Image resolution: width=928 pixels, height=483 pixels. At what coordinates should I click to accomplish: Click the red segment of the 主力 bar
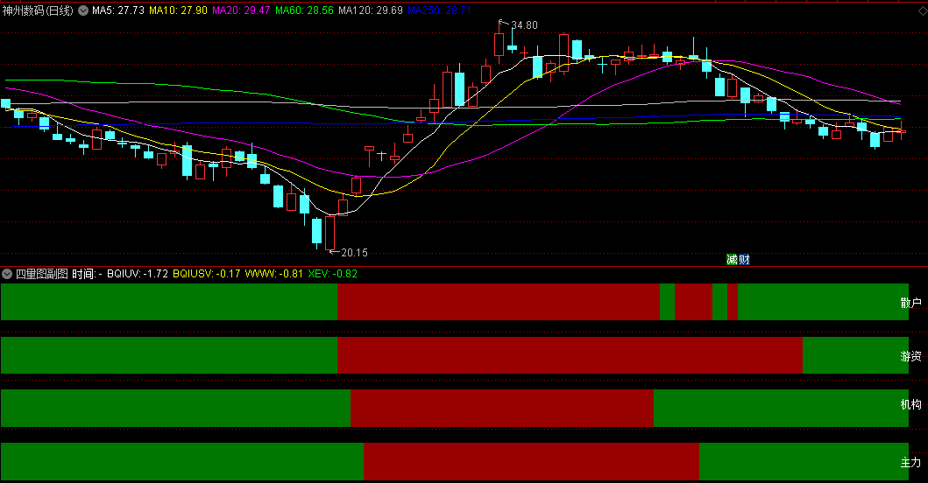click(x=531, y=461)
